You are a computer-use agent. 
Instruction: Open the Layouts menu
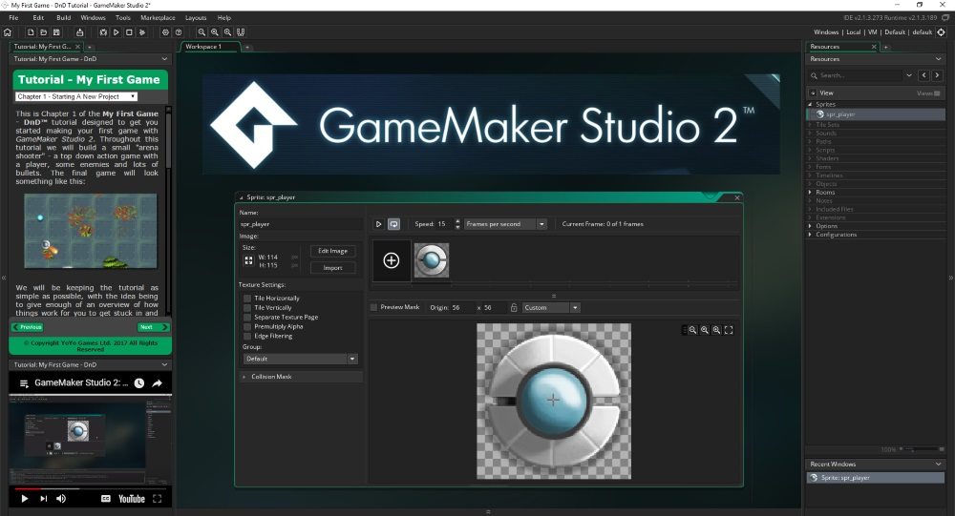pyautogui.click(x=196, y=18)
